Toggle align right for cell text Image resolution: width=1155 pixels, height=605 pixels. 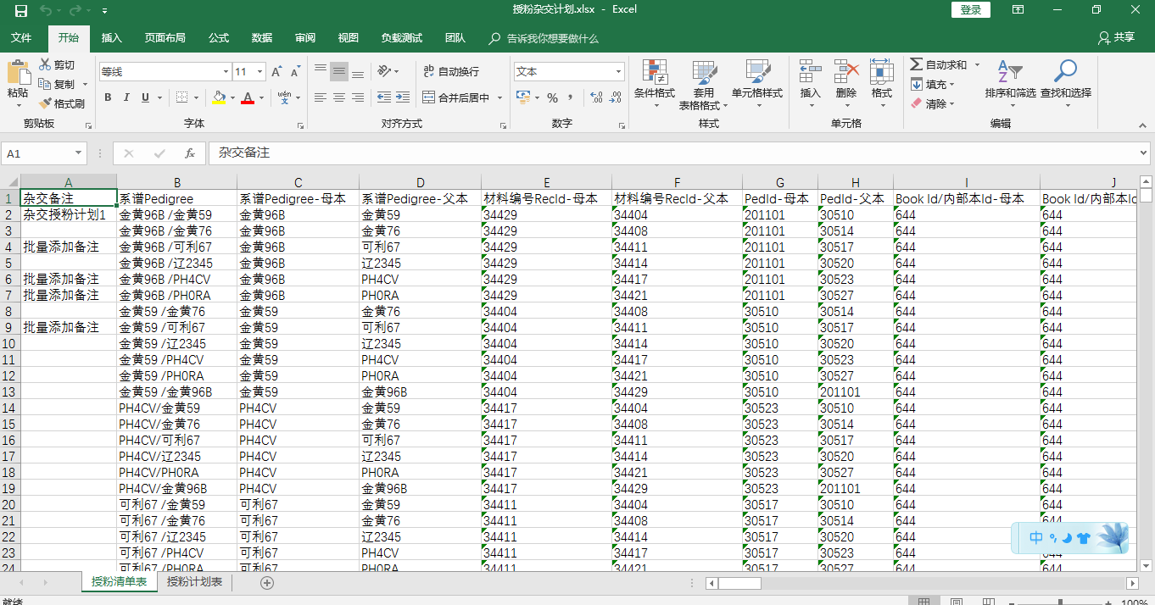358,97
